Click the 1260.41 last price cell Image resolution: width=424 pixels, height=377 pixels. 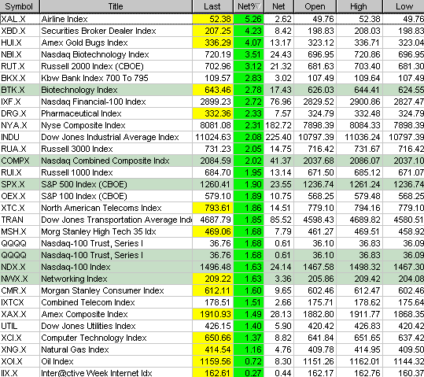point(212,184)
